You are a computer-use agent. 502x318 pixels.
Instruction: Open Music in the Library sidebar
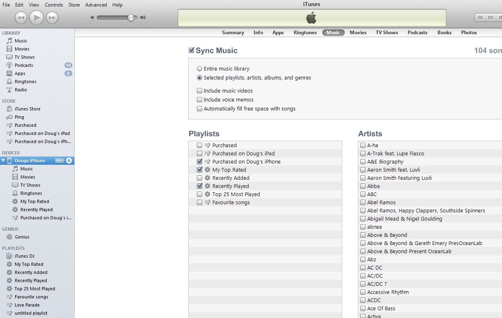point(21,41)
